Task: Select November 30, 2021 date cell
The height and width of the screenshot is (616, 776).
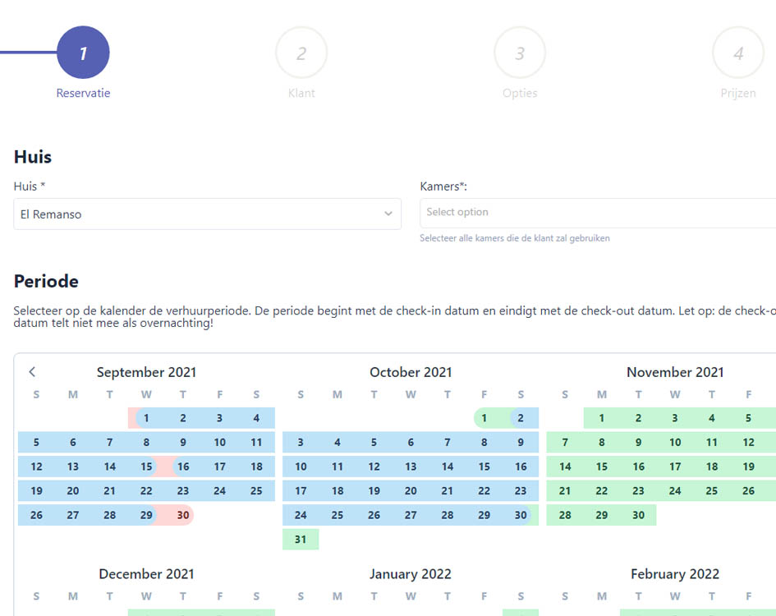Action: 639,515
